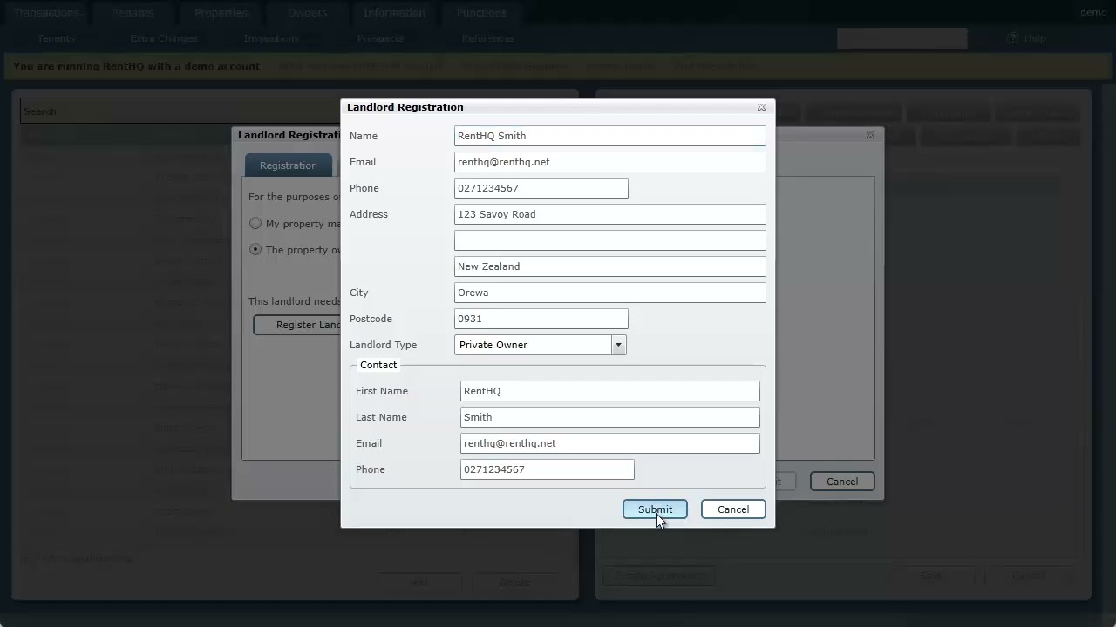Screen dimensions: 1116x627
Task: Edit the New Zealand address line
Action: click(610, 266)
